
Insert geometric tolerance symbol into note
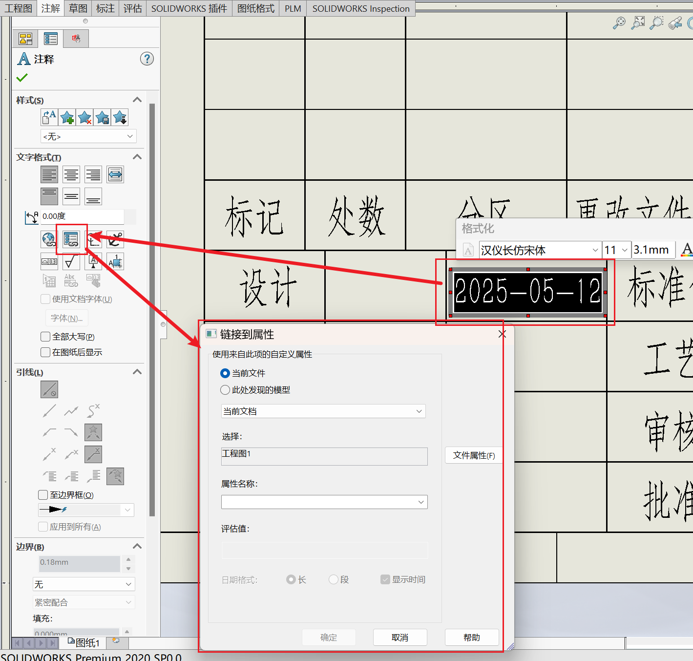49,261
